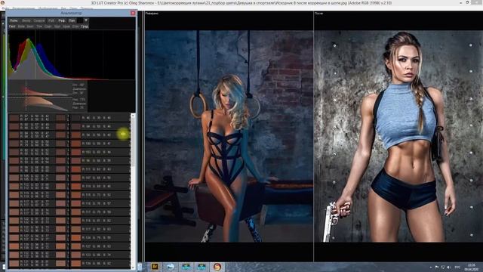The width and height of the screenshot is (483, 272).
Task: Click the skin tone distribution chart
Action: (x=40, y=96)
